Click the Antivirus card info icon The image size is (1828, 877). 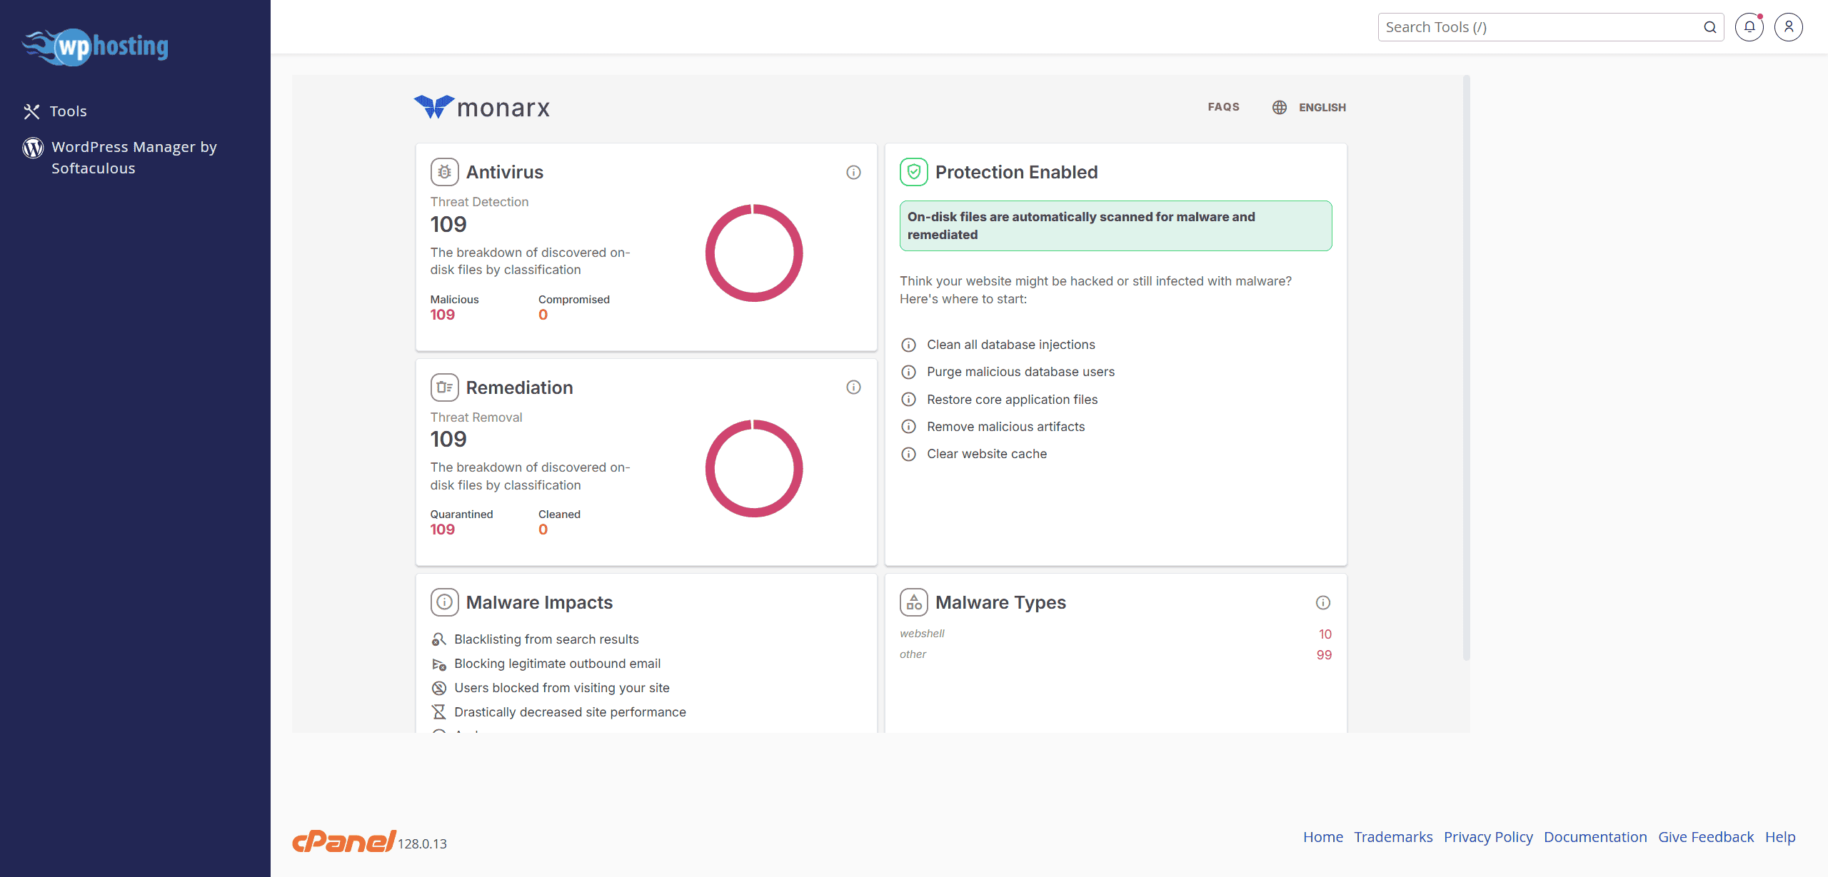coord(853,172)
